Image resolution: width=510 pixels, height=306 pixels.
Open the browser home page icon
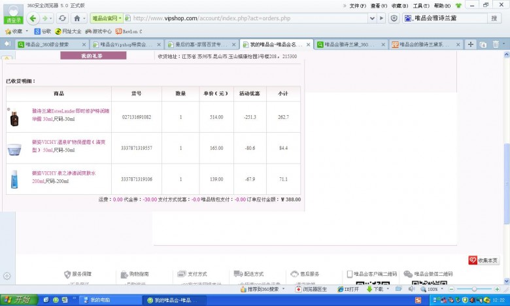(x=77, y=18)
